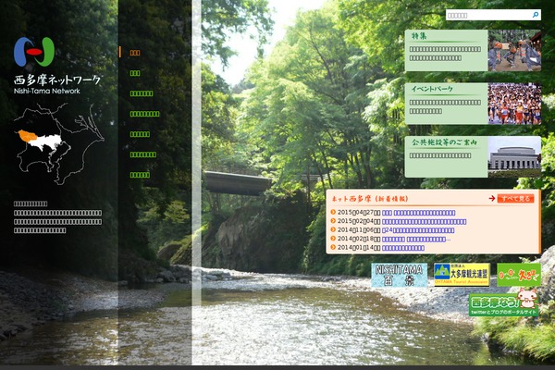Open the news link dated 2014 11 06
Screen dimensions: 555x370
[418, 230]
